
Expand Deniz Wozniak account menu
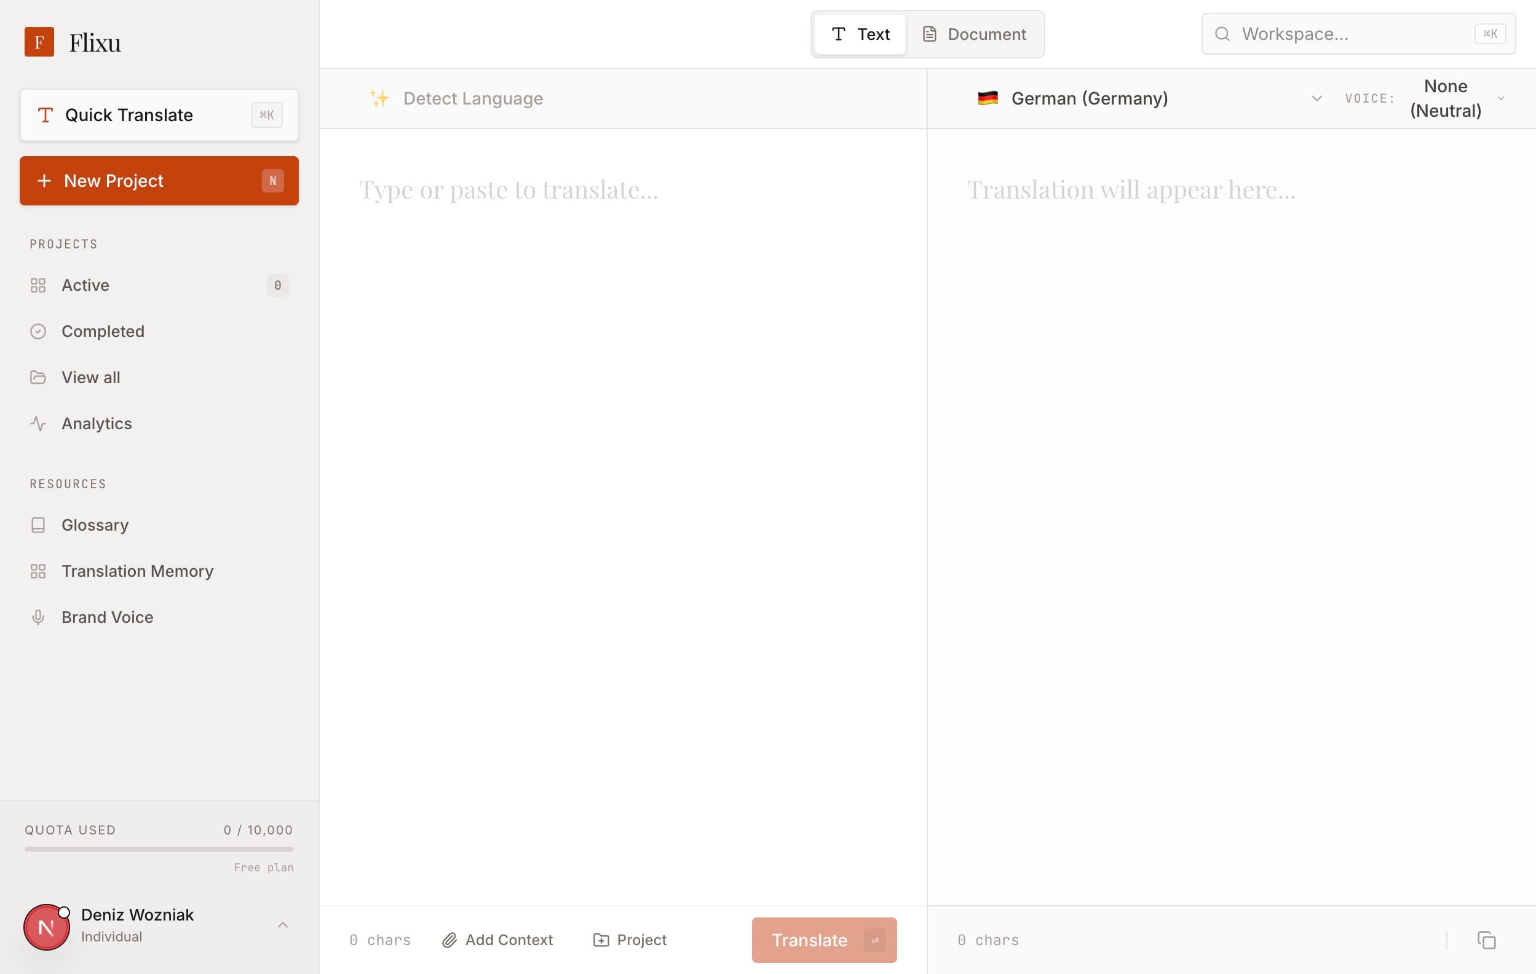coord(283,925)
